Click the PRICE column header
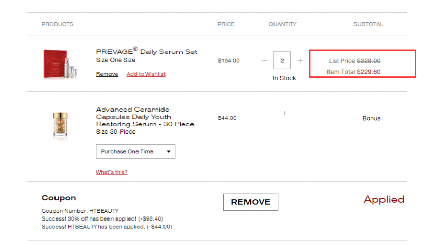This screenshot has width=438, height=246. (x=226, y=24)
